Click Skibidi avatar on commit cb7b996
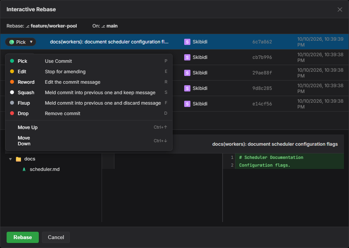Viewport: 349px width, 248px height. [x=187, y=57]
